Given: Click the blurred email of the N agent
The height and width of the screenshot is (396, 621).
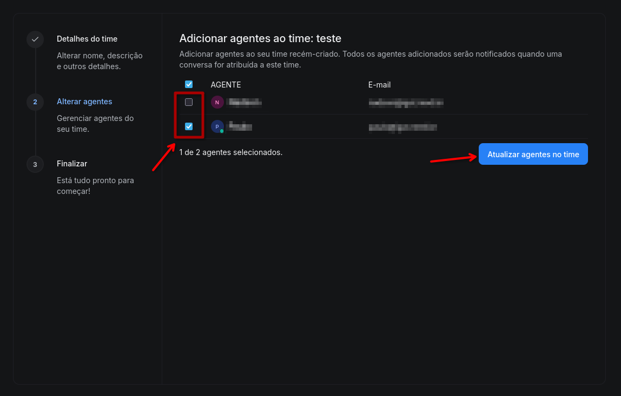Looking at the screenshot, I should pos(406,103).
